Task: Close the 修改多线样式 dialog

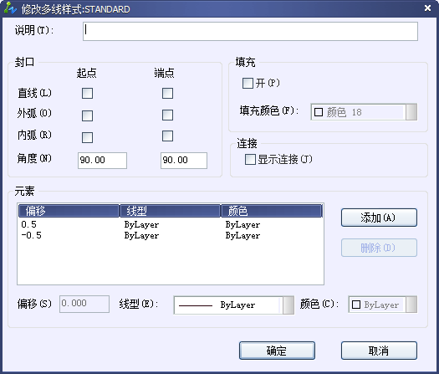Action: [x=427, y=8]
